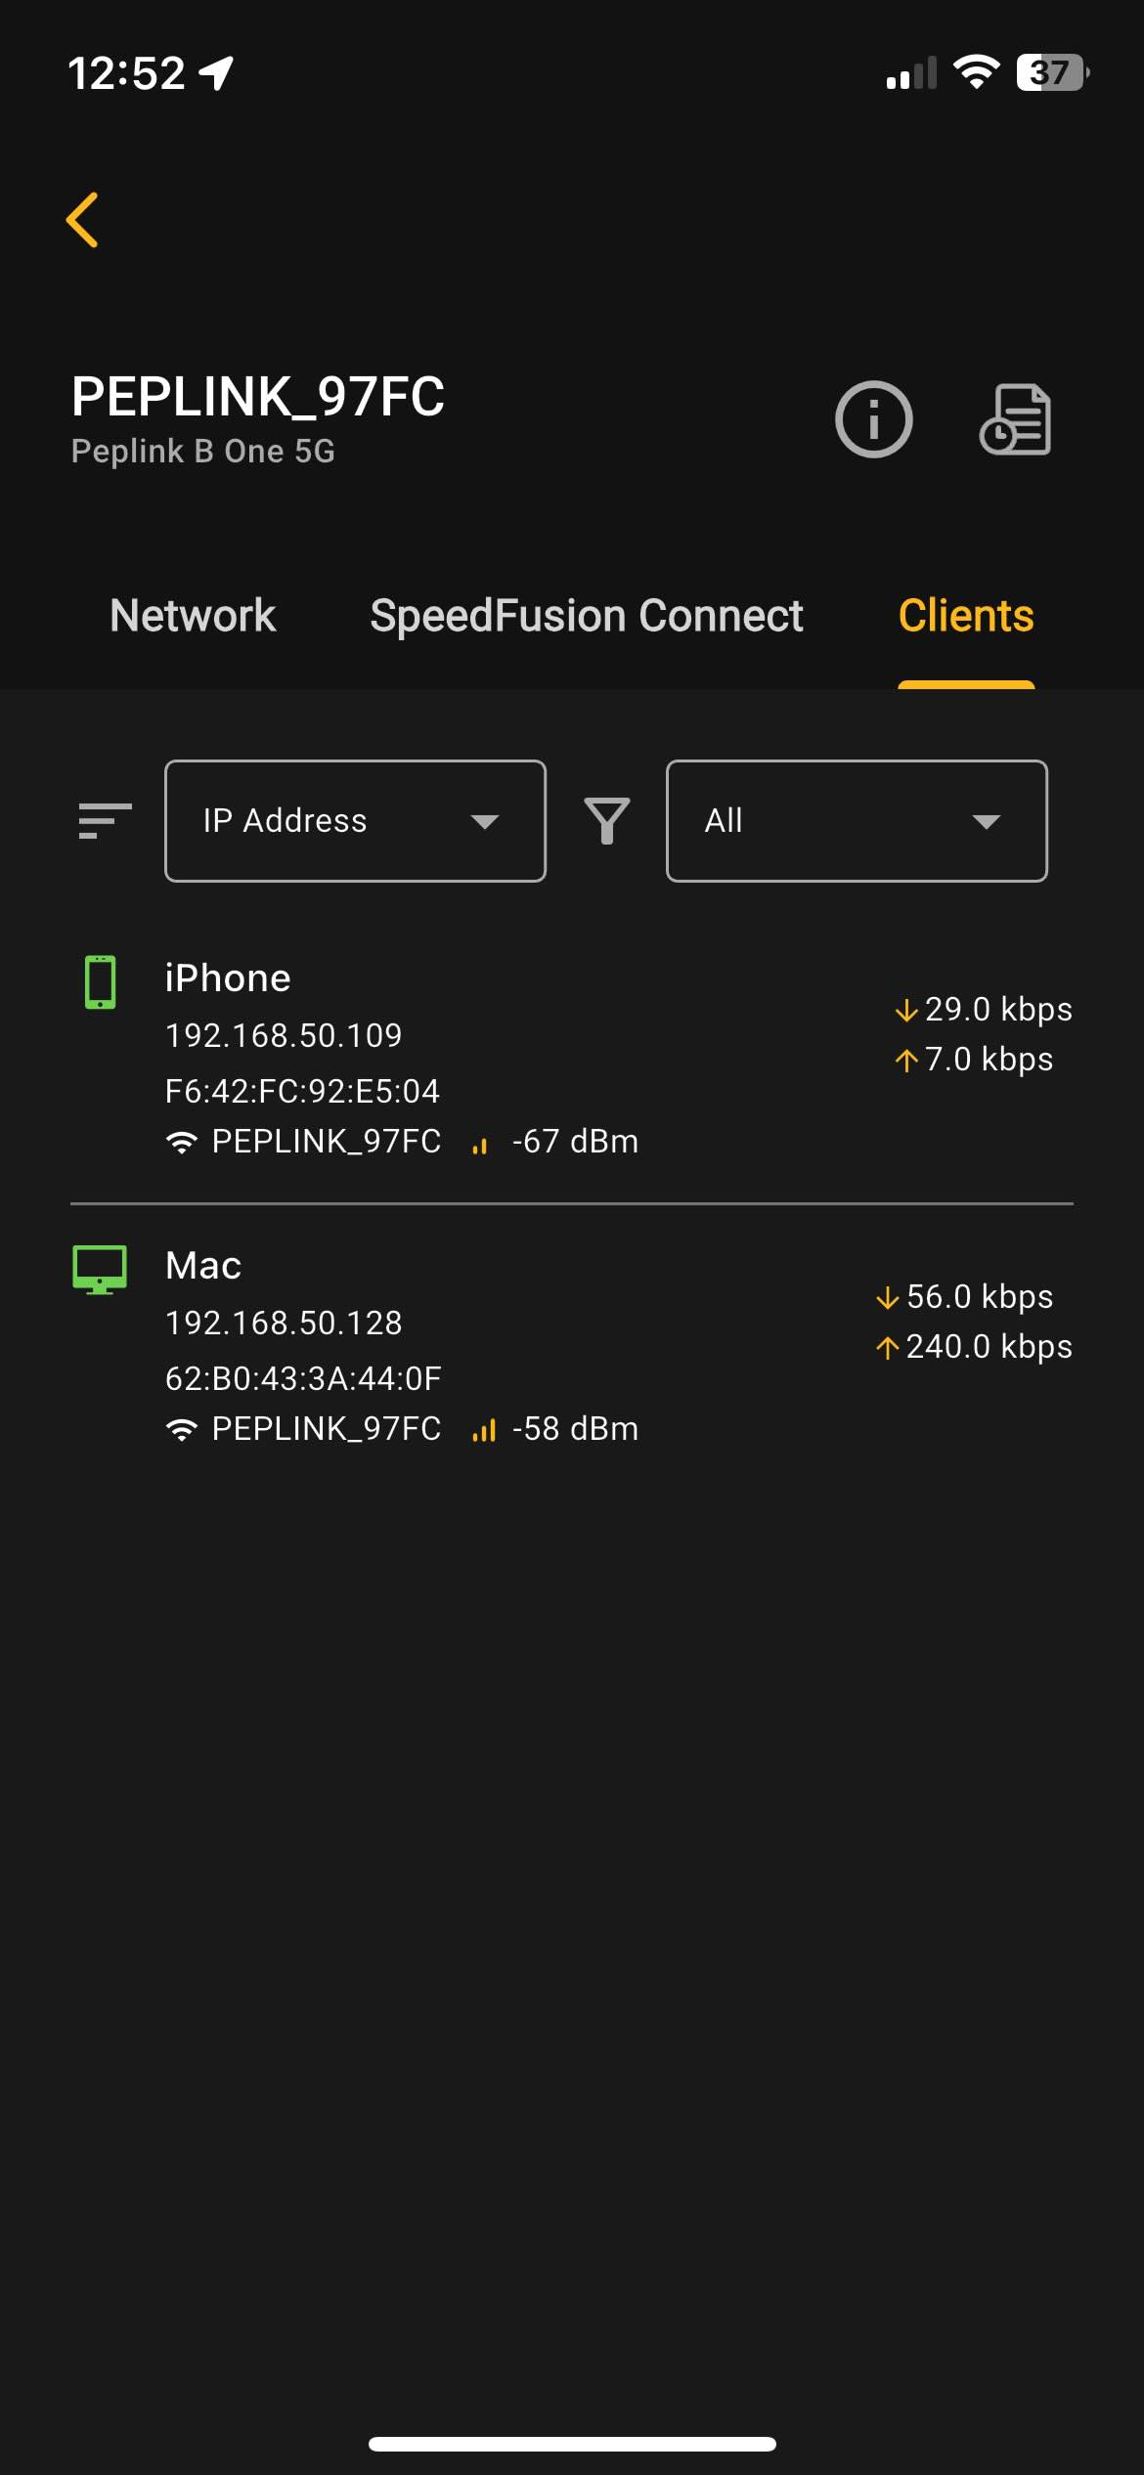Tap the Wi-Fi icon beside iPhone's PEPLINK_97FC
The width and height of the screenshot is (1144, 2475).
(x=182, y=1142)
